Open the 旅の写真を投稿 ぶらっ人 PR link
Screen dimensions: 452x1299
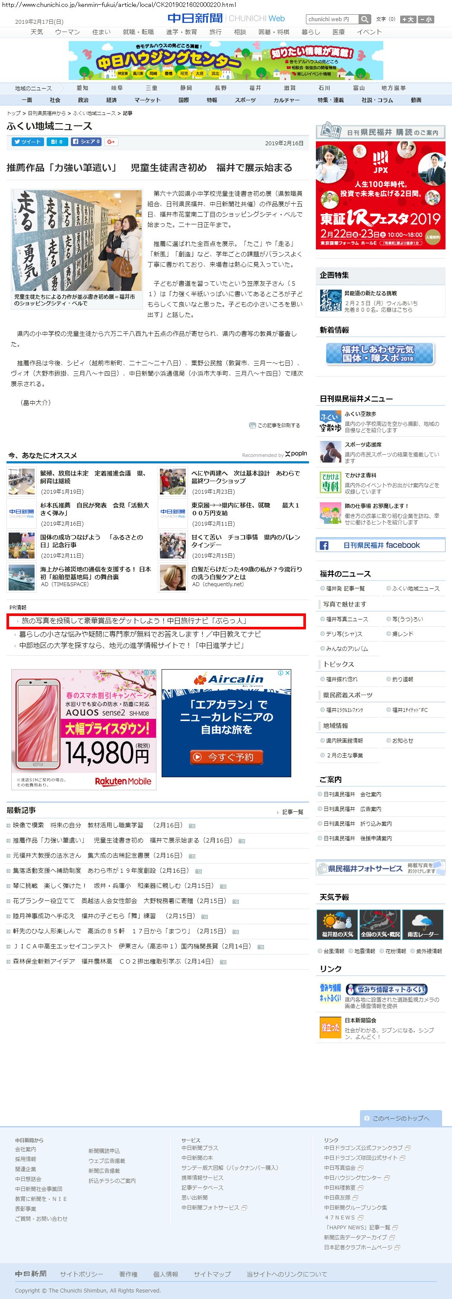click(x=134, y=621)
